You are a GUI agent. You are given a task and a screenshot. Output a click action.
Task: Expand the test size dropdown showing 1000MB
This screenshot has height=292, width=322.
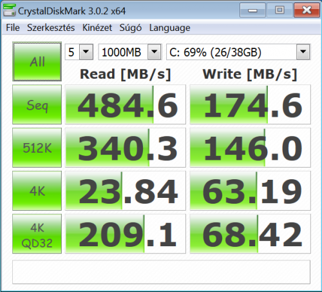click(155, 52)
